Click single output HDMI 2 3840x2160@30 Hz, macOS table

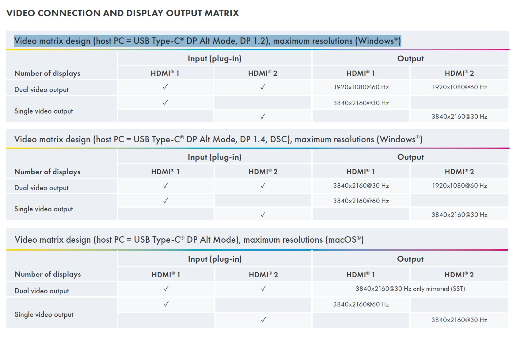click(x=459, y=320)
